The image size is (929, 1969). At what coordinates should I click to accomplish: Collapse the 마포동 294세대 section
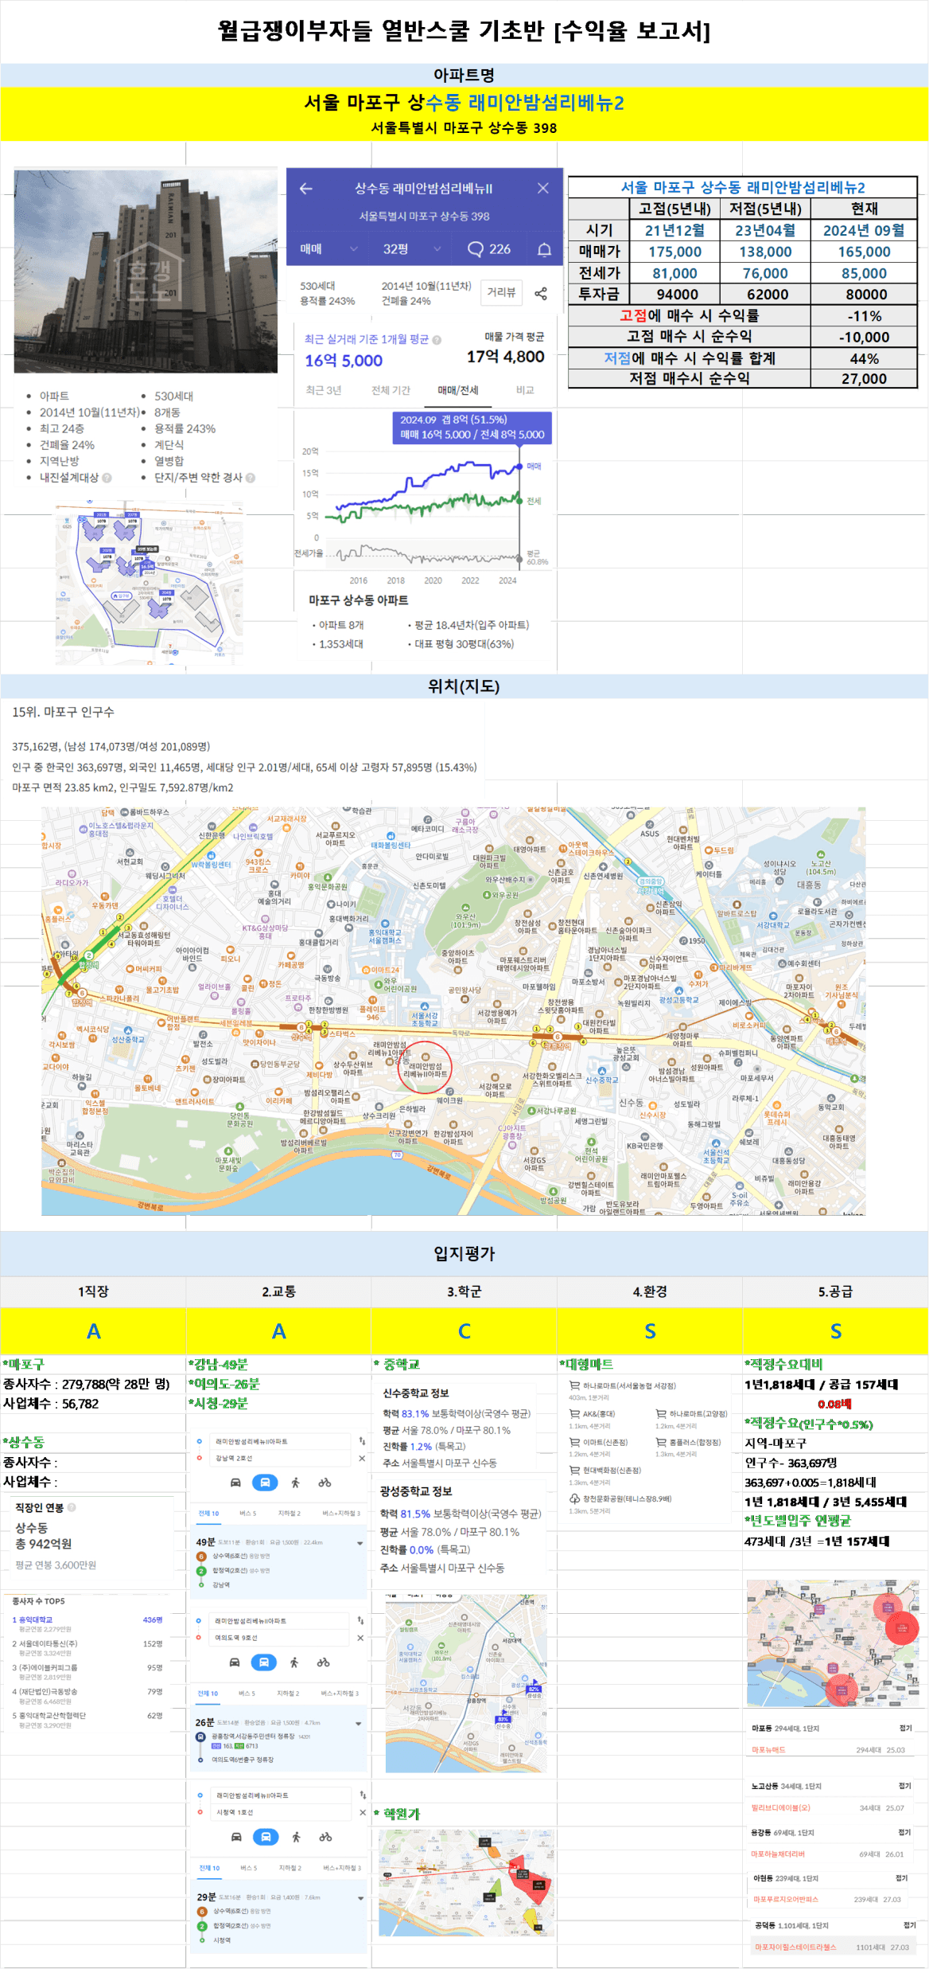[905, 1728]
